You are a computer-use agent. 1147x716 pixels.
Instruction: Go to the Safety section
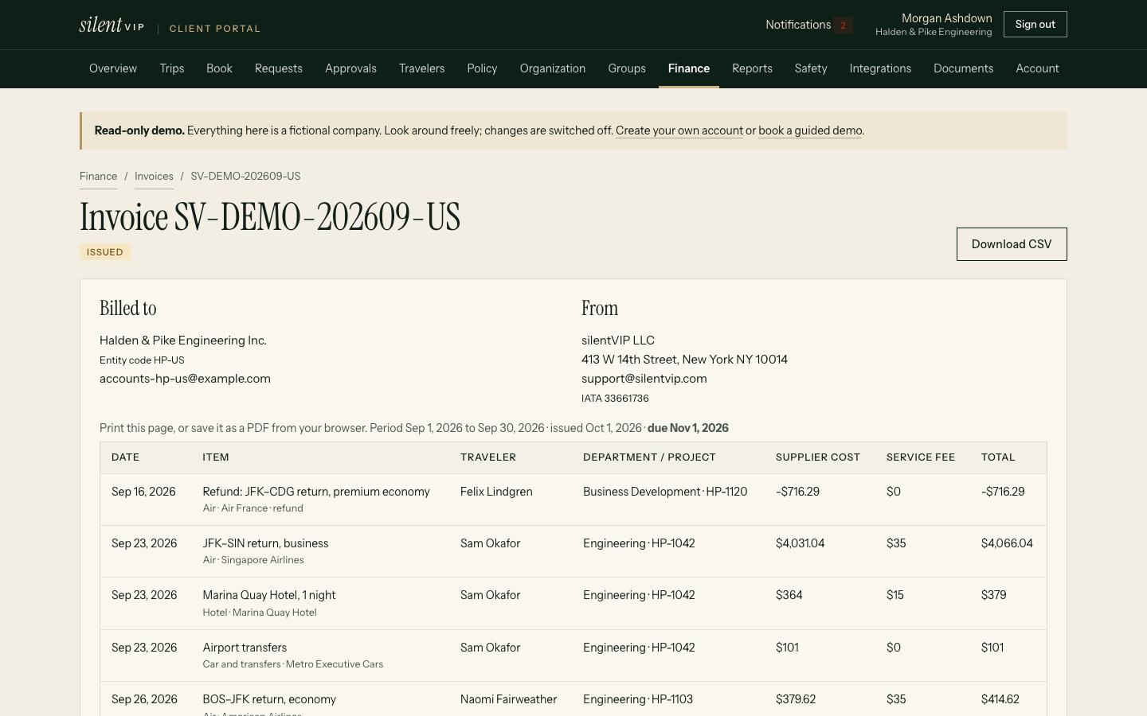(x=811, y=68)
